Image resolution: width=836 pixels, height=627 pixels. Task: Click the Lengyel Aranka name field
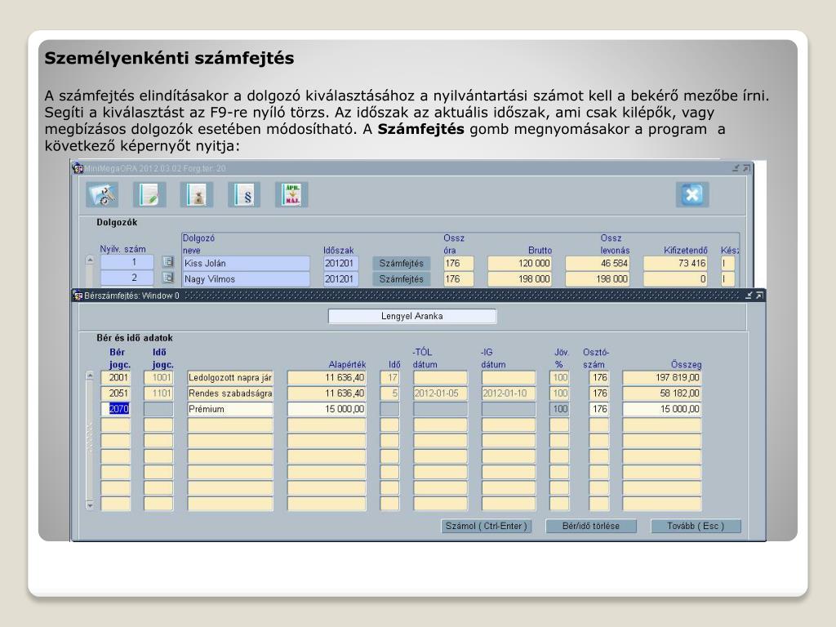click(x=412, y=316)
